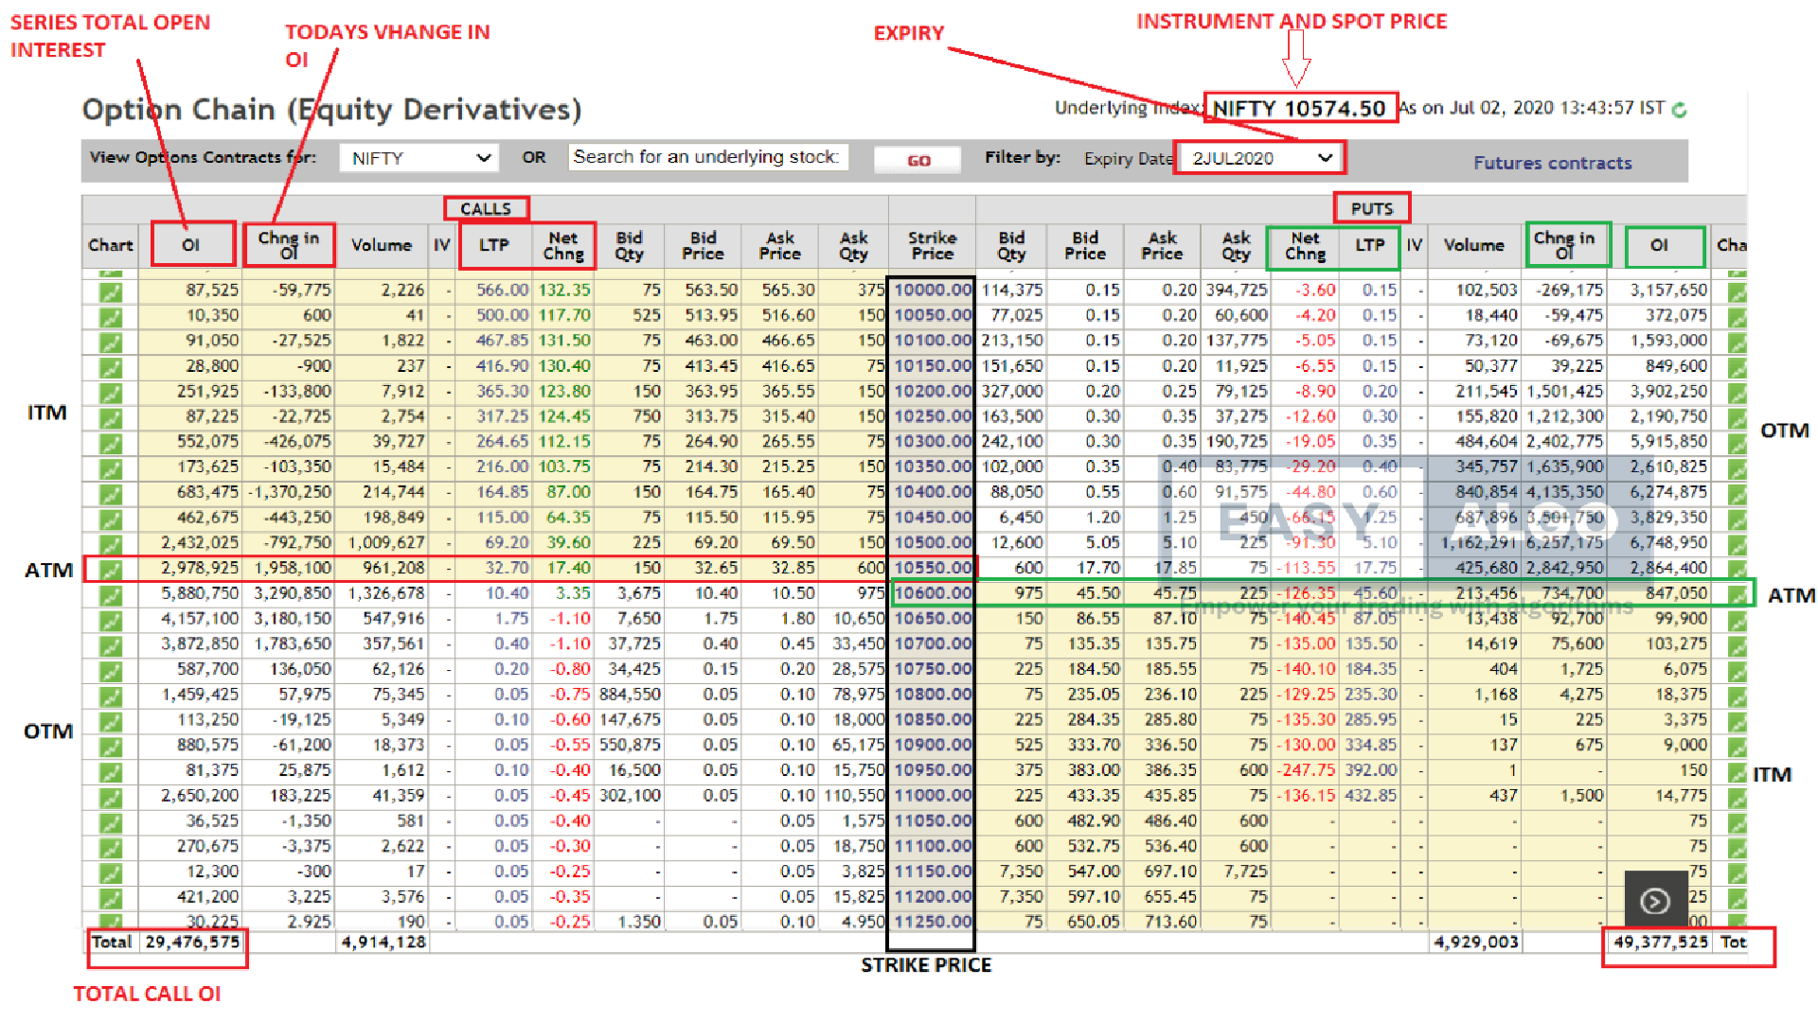Click calls LTP 32.70 value
Image resolution: width=1818 pixels, height=1022 pixels.
[507, 568]
